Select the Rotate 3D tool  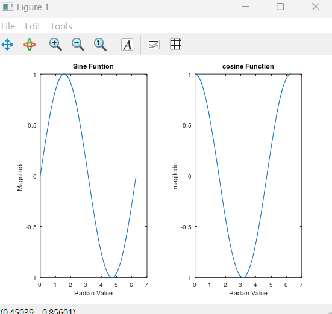30,45
